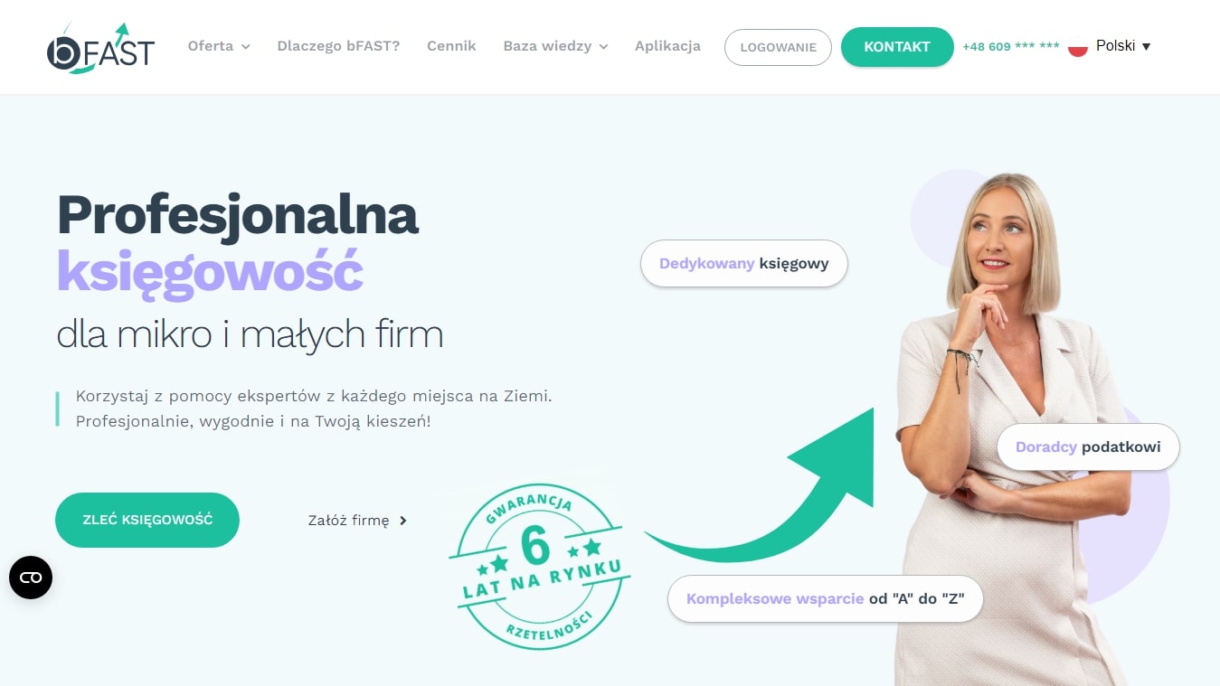
Task: Click the LOGOWANIE button
Action: [x=778, y=47]
